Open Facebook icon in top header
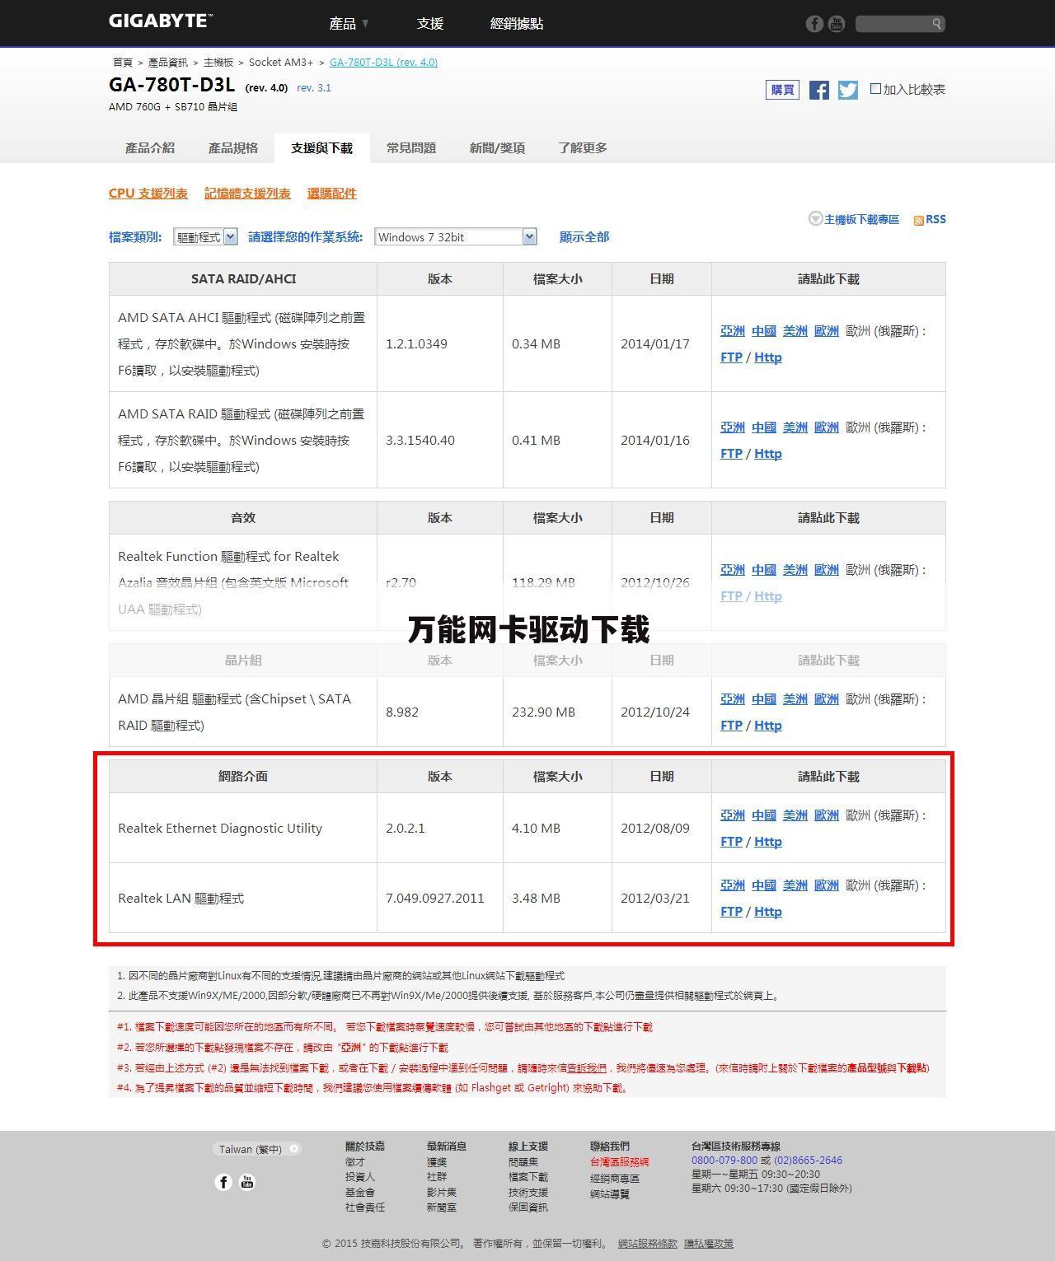 [x=814, y=24]
